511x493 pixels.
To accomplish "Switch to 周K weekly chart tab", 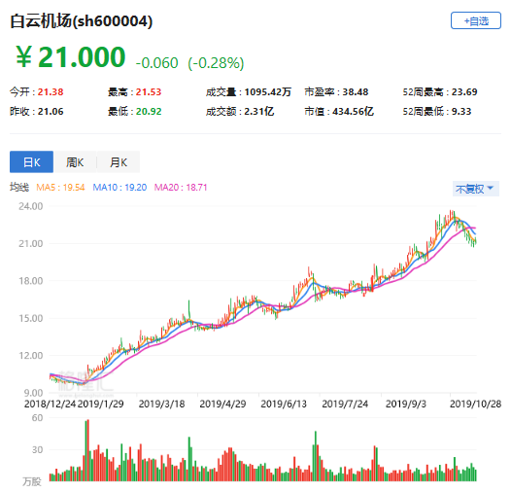I will (x=75, y=161).
